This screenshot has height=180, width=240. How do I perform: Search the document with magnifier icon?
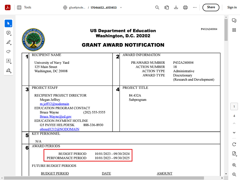click(157, 7)
